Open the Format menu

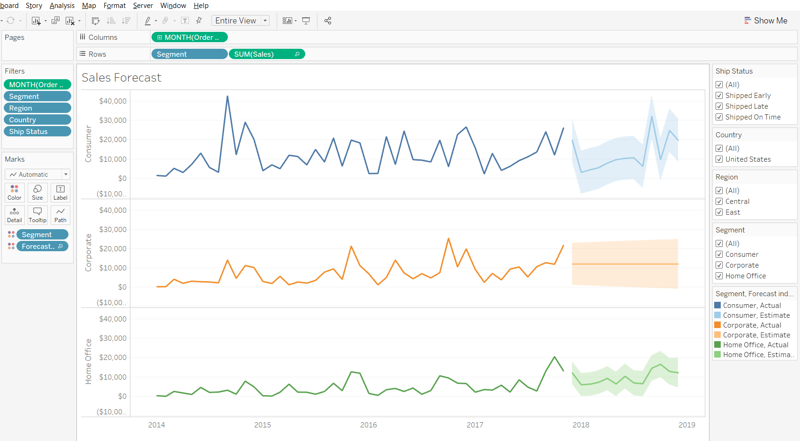click(x=114, y=6)
